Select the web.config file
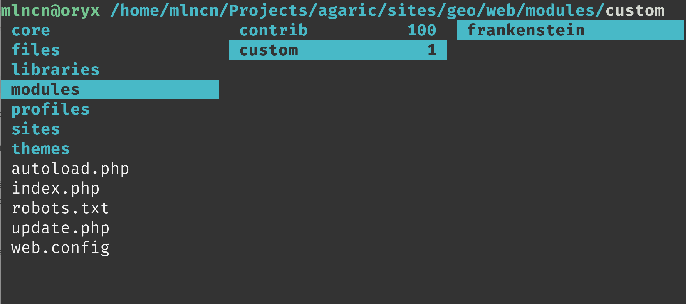The image size is (686, 304). pos(60,248)
